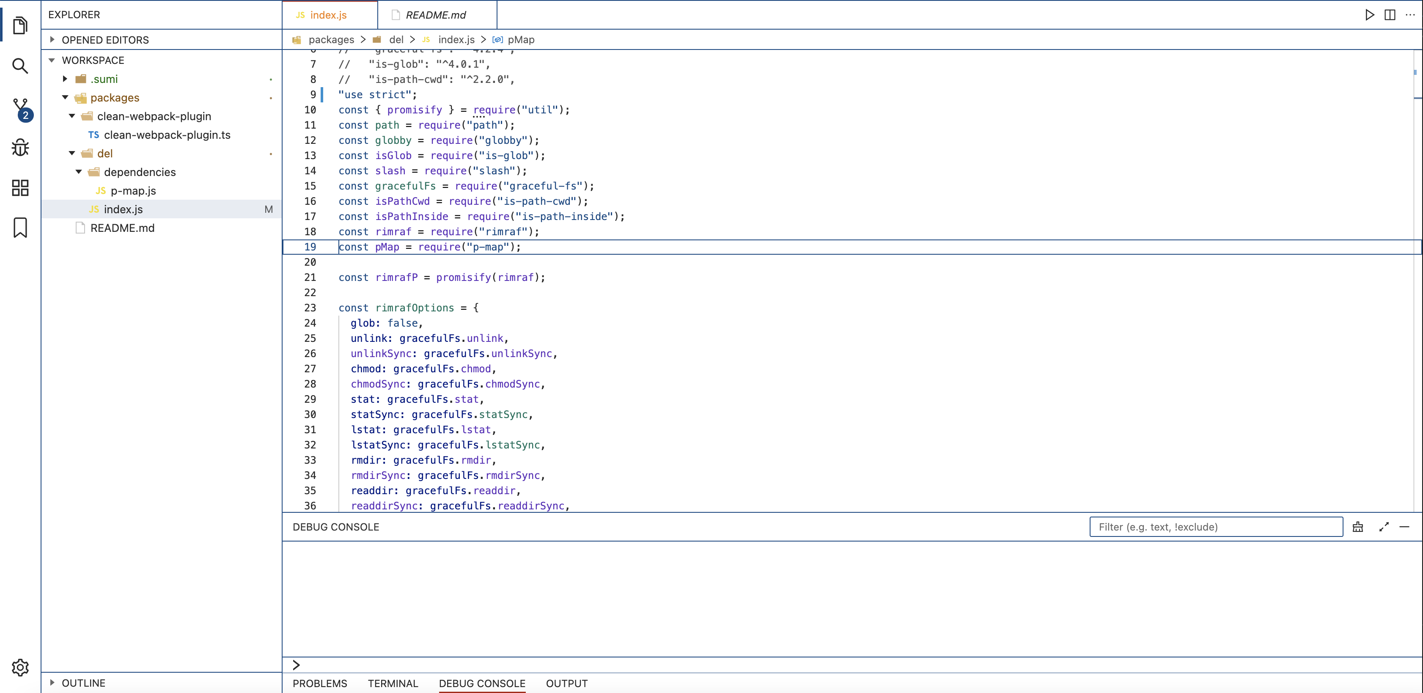Collapse the clean-webpack-plugin folder arrow
The image size is (1423, 693).
72,116
